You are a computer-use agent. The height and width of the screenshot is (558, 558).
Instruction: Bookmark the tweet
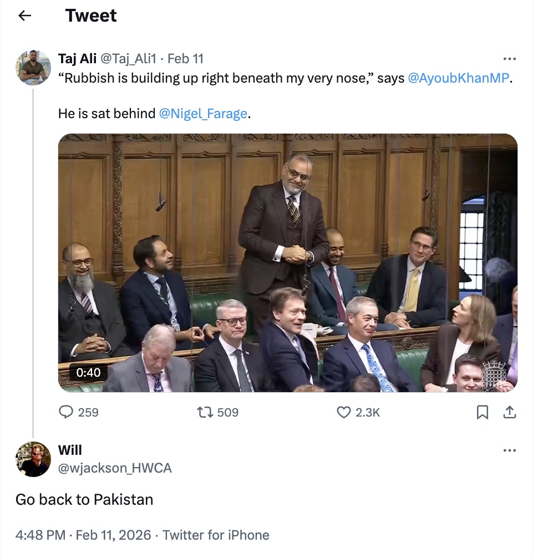(483, 412)
